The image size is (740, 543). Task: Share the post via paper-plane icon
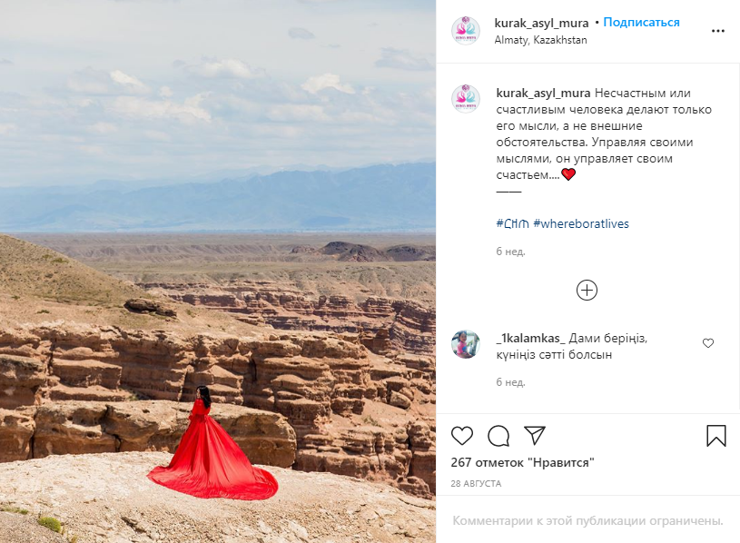tap(535, 436)
